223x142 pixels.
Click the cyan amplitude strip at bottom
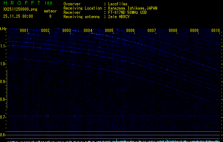[x=113, y=141]
